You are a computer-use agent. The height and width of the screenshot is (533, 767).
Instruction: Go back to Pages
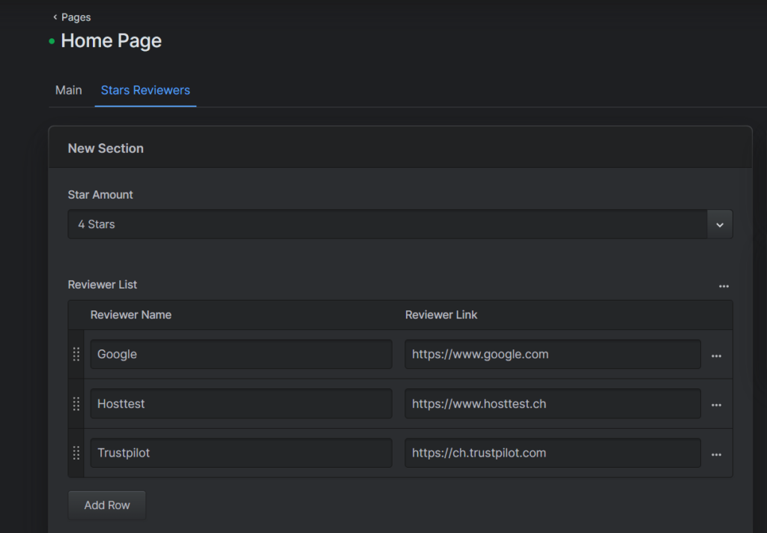tap(72, 16)
